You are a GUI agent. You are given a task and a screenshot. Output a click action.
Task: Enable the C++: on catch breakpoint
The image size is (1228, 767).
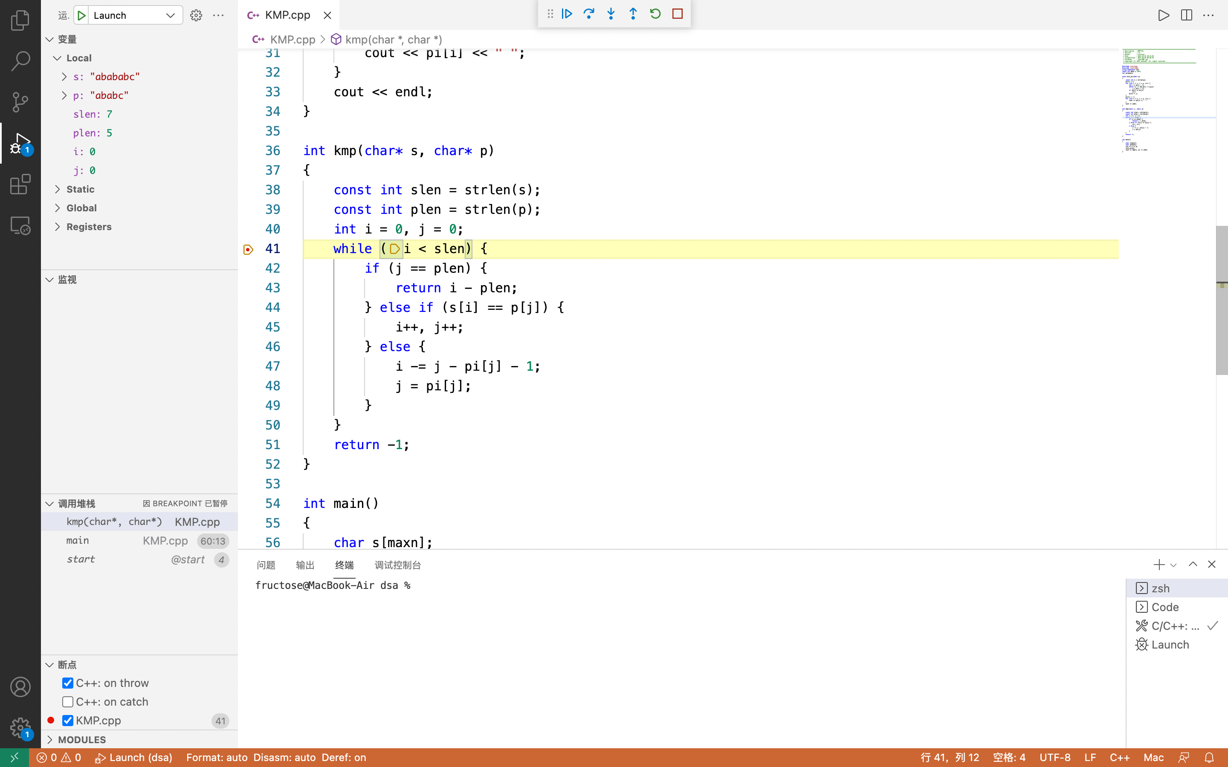pos(68,701)
